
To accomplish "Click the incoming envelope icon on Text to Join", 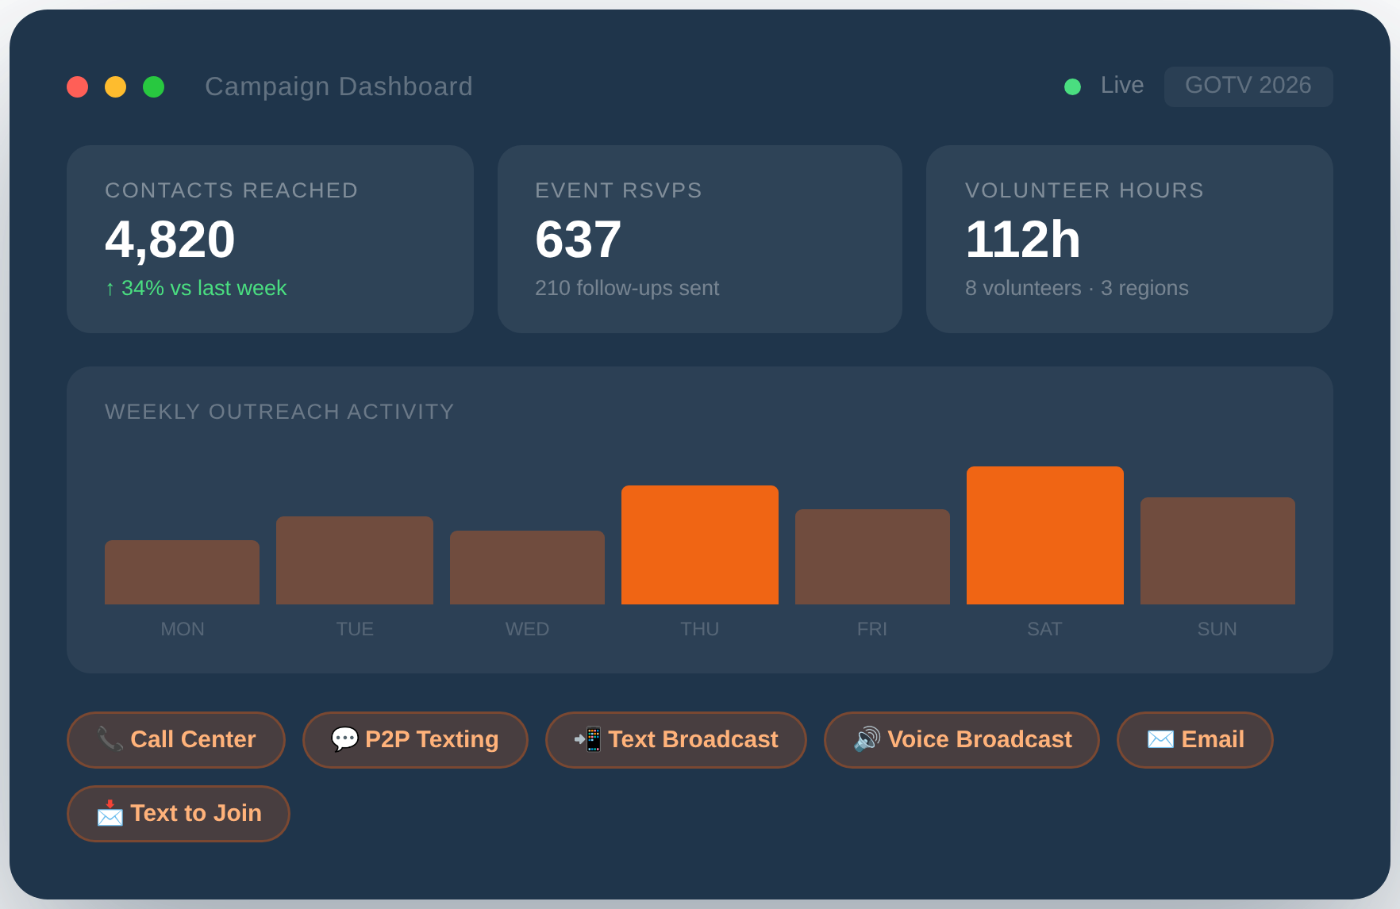I will point(109,813).
